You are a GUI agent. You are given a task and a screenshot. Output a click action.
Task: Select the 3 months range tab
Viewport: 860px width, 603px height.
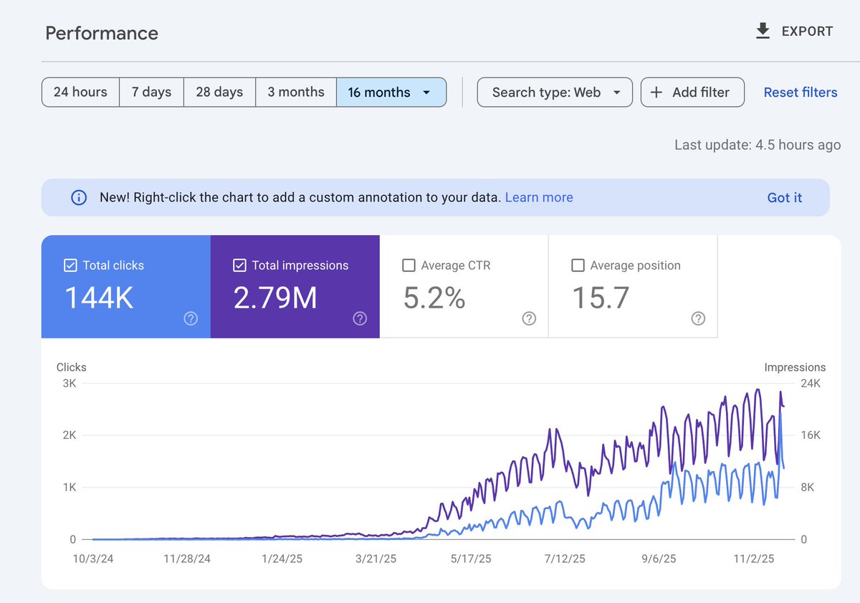[x=296, y=92]
